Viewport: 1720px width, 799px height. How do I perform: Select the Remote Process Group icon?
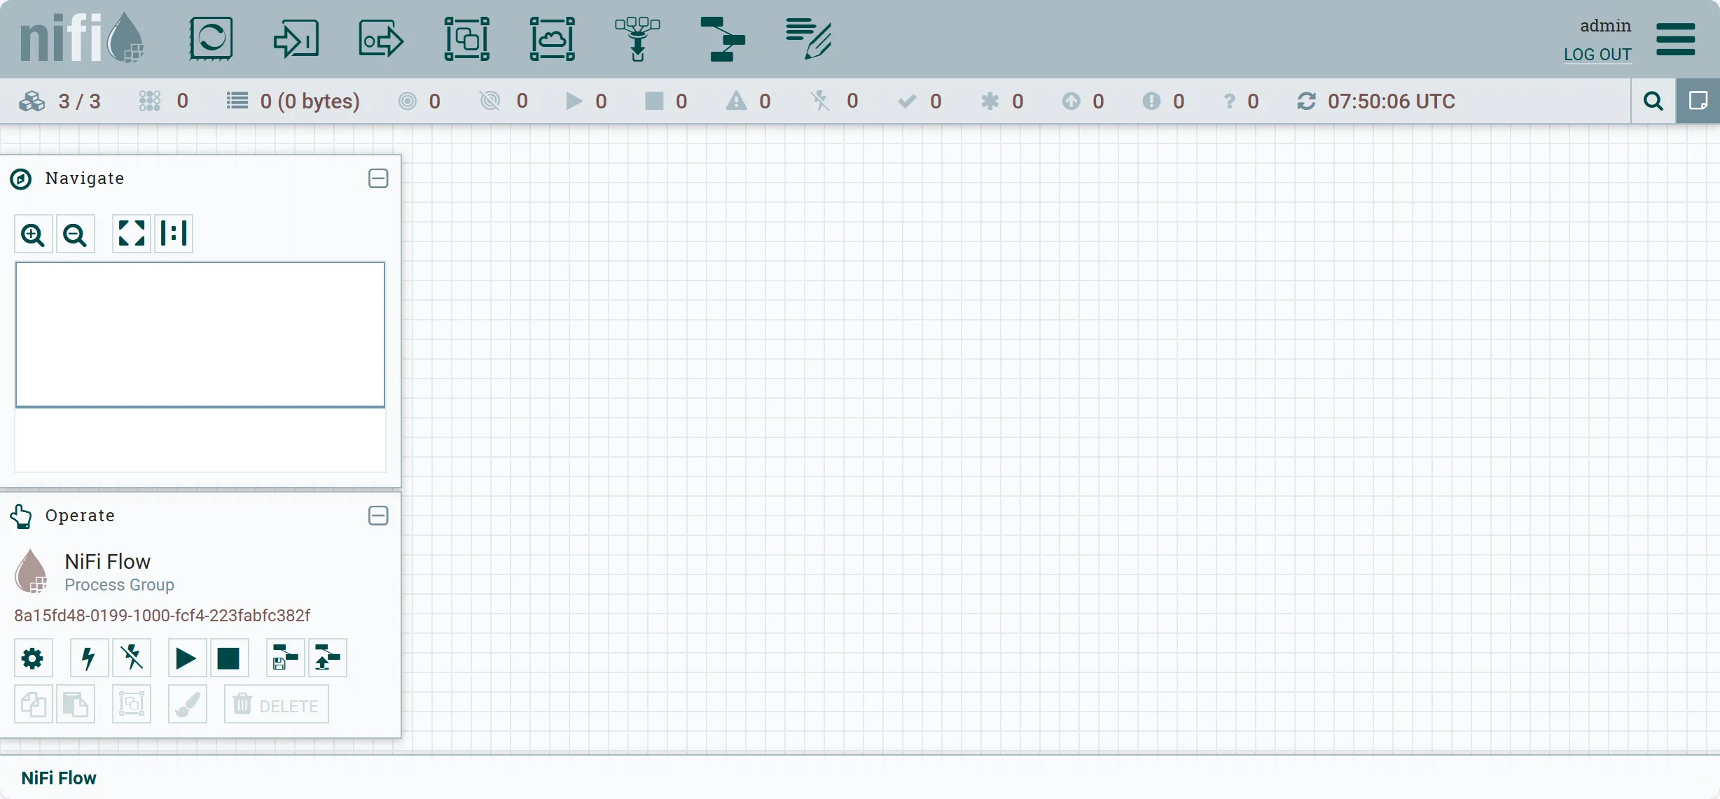tap(552, 39)
